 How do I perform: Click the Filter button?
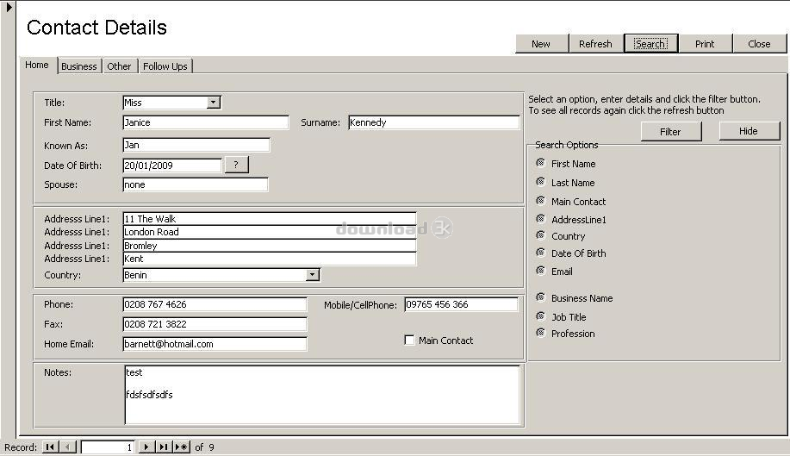tap(670, 131)
